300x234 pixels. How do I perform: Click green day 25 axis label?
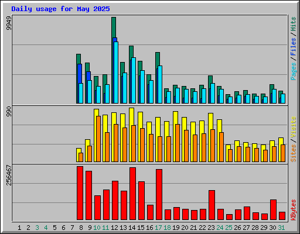tap(229, 228)
